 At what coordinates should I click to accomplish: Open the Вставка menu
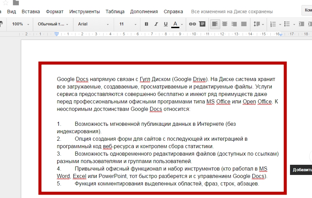click(x=31, y=12)
